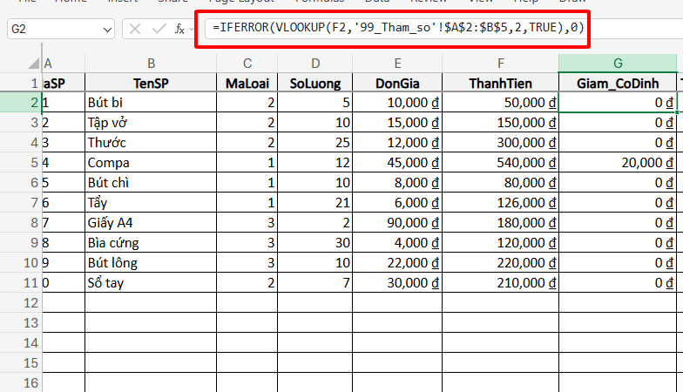Select the cell containing Bìa cứng

point(151,242)
